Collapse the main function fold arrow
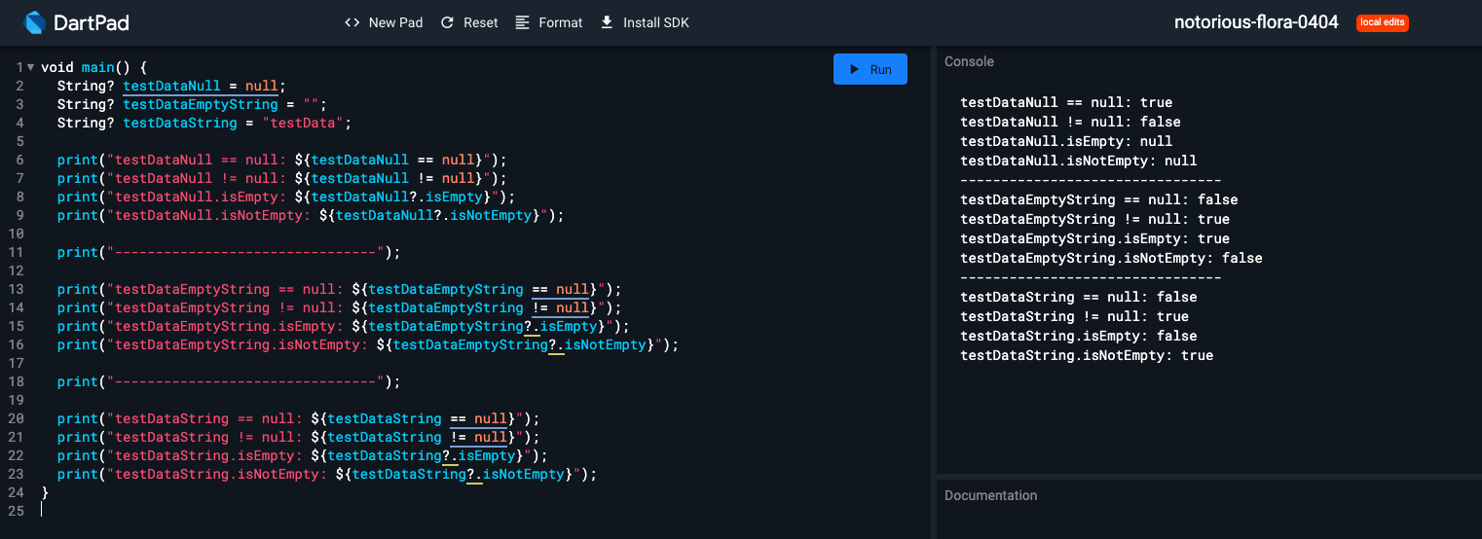The height and width of the screenshot is (539, 1482). [30, 68]
